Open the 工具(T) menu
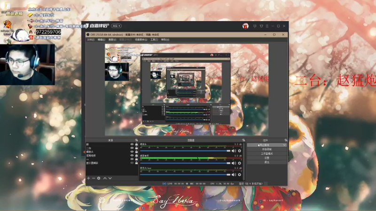Screen dimensions: 376x211 (154, 40)
